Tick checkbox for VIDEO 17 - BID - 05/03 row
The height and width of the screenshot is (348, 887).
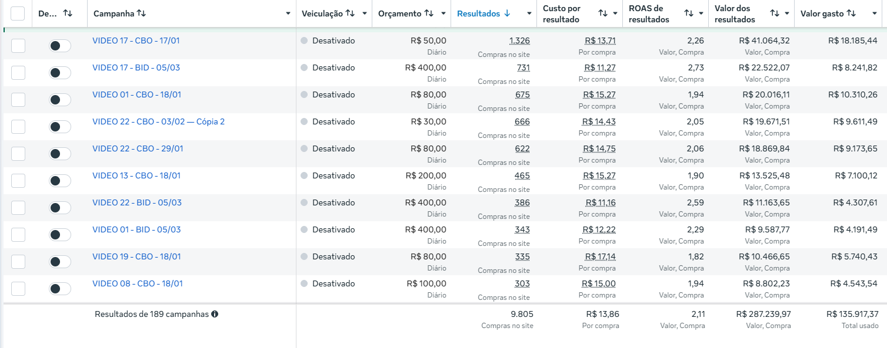[18, 73]
